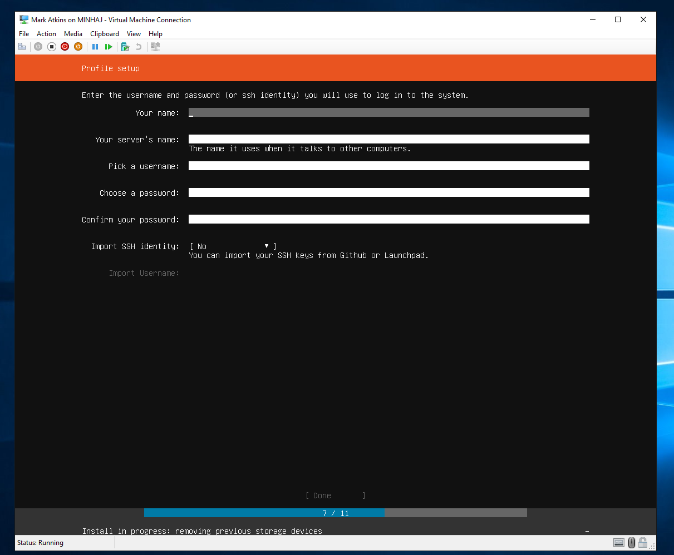Viewport: 674px width, 555px height.
Task: Focus the Your server's name field
Action: (388, 139)
